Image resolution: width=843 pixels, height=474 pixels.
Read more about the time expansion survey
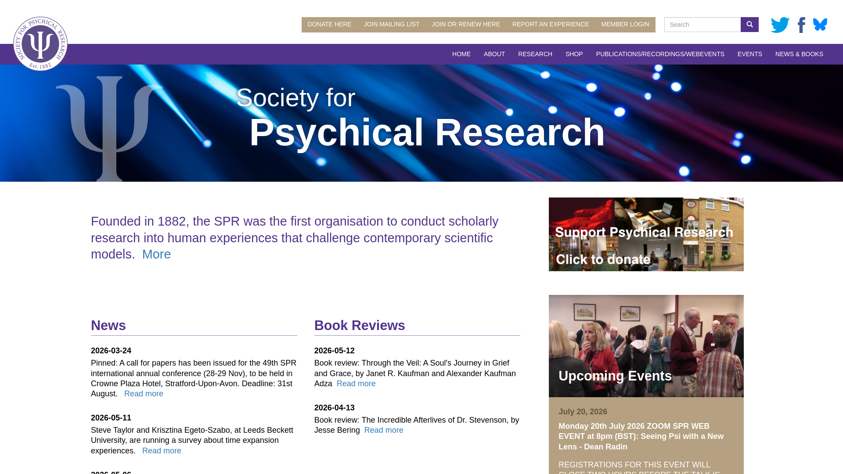click(x=162, y=451)
